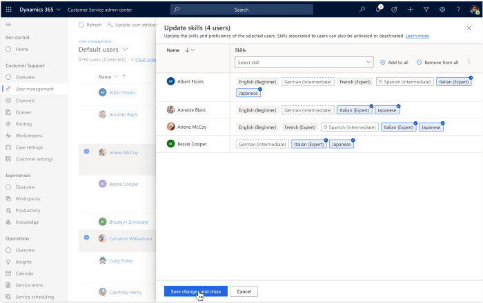This screenshot has height=303, width=483.
Task: Open the Learn more link
Action: 417,36
